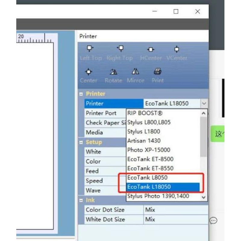
Task: Minimize the application window
Action: tap(155, 11)
